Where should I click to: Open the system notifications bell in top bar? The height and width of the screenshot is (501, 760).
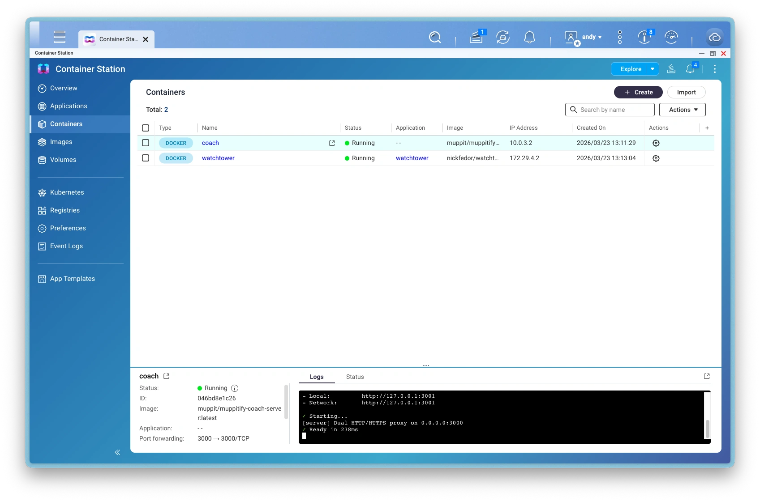(x=529, y=37)
